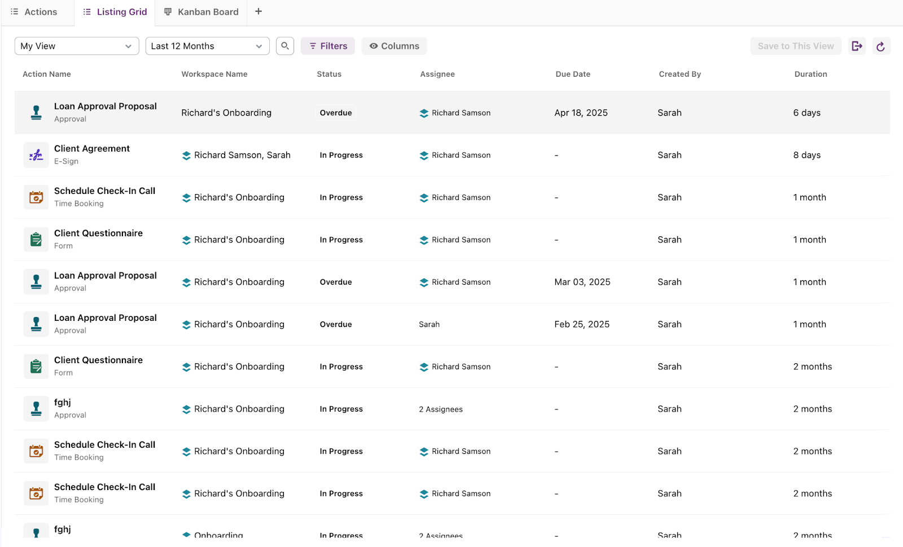The height and width of the screenshot is (547, 903).
Task: Click stamp icon of Mar 03 Loan Approval
Action: (36, 281)
